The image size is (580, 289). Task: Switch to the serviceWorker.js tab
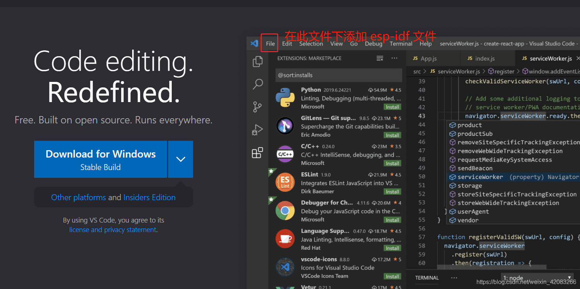point(548,58)
